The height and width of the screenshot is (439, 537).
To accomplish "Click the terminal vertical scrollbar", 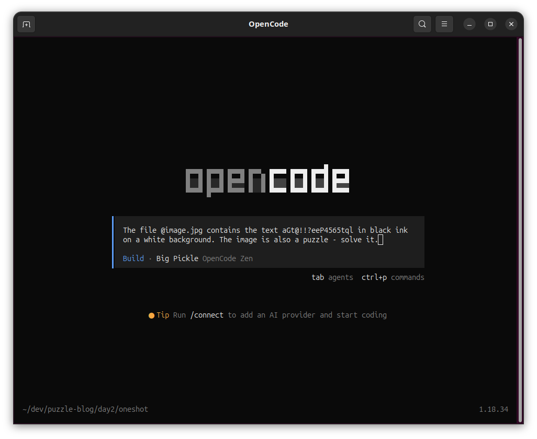I will [520, 230].
